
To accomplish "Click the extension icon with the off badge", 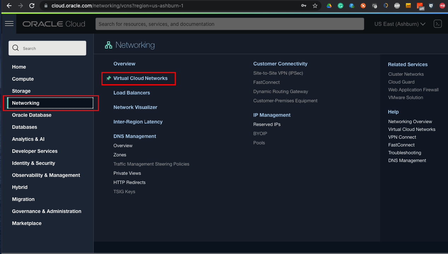I will click(x=420, y=6).
